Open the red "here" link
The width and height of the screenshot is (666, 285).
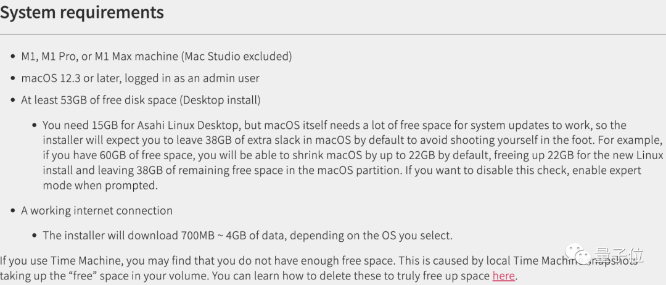[x=503, y=276]
